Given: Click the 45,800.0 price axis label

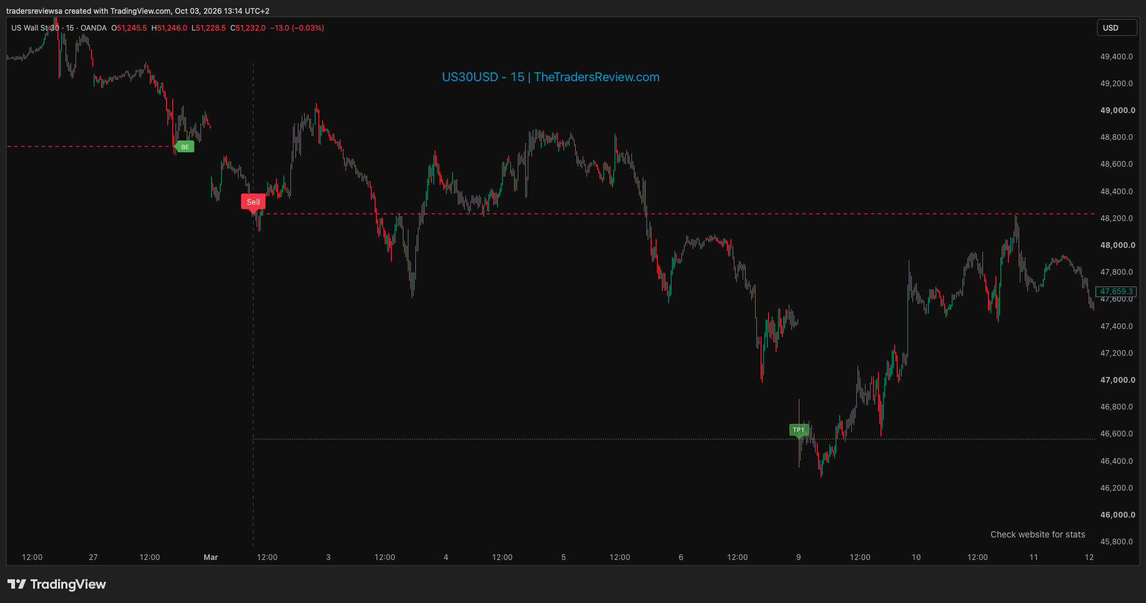Looking at the screenshot, I should (x=1117, y=541).
